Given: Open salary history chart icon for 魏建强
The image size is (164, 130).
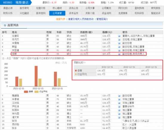Looking at the screenshot, I should (119, 96).
